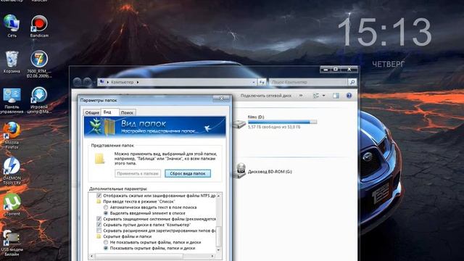Click the folder icon in Представление папок

(x=99, y=159)
